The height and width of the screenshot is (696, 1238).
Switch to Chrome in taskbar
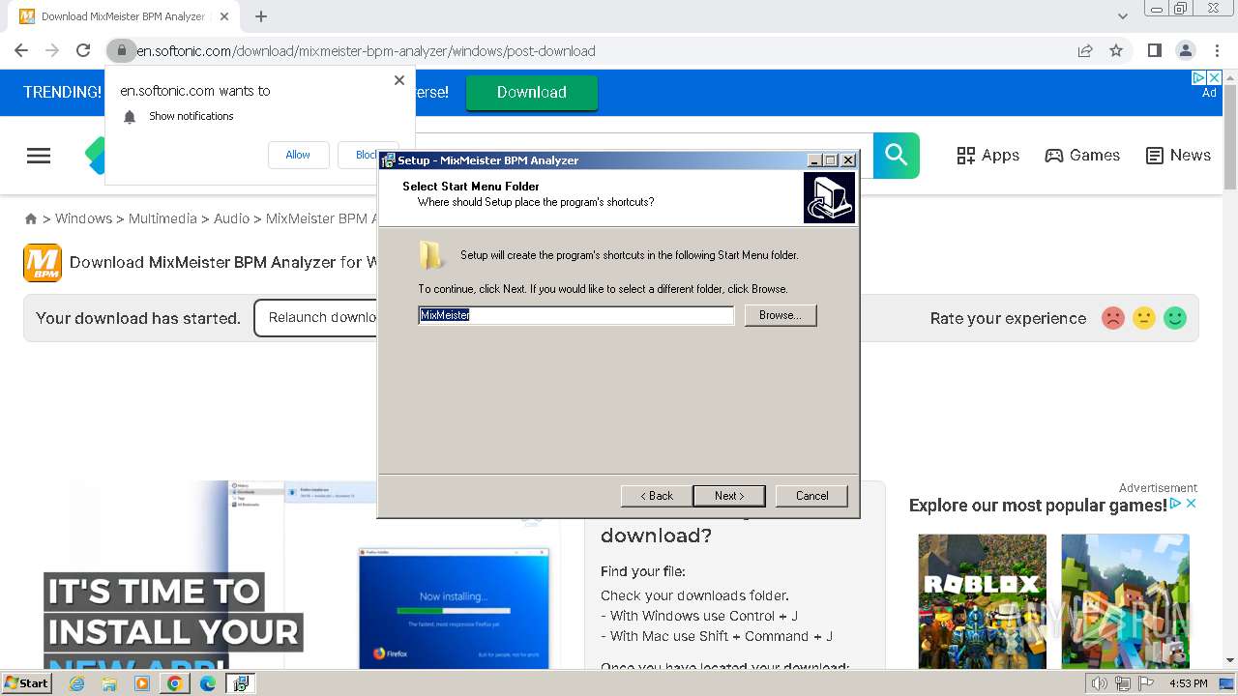coord(175,683)
